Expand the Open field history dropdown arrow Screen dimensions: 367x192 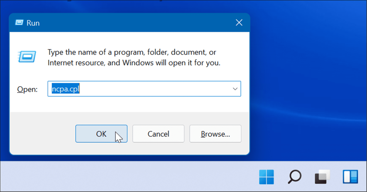tap(235, 89)
